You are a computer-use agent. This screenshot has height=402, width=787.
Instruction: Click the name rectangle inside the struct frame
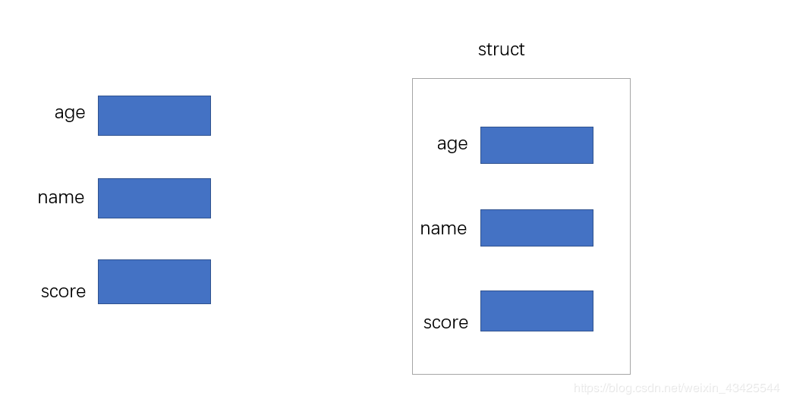coord(537,228)
